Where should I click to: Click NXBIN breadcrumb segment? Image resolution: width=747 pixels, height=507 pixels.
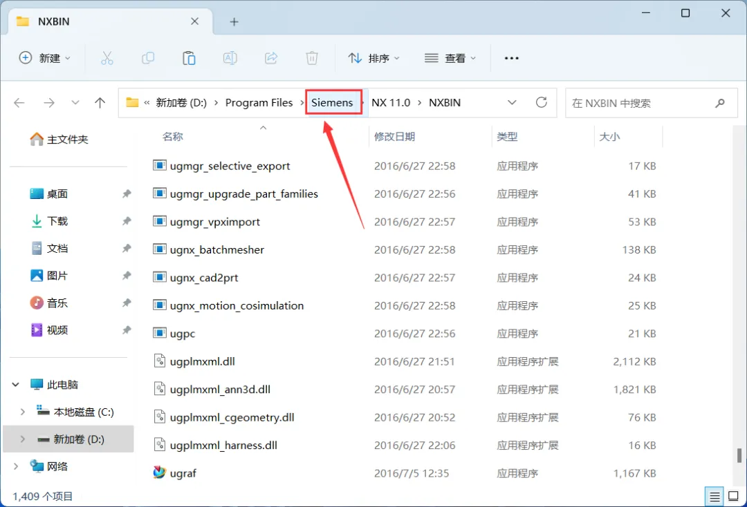[x=445, y=103]
